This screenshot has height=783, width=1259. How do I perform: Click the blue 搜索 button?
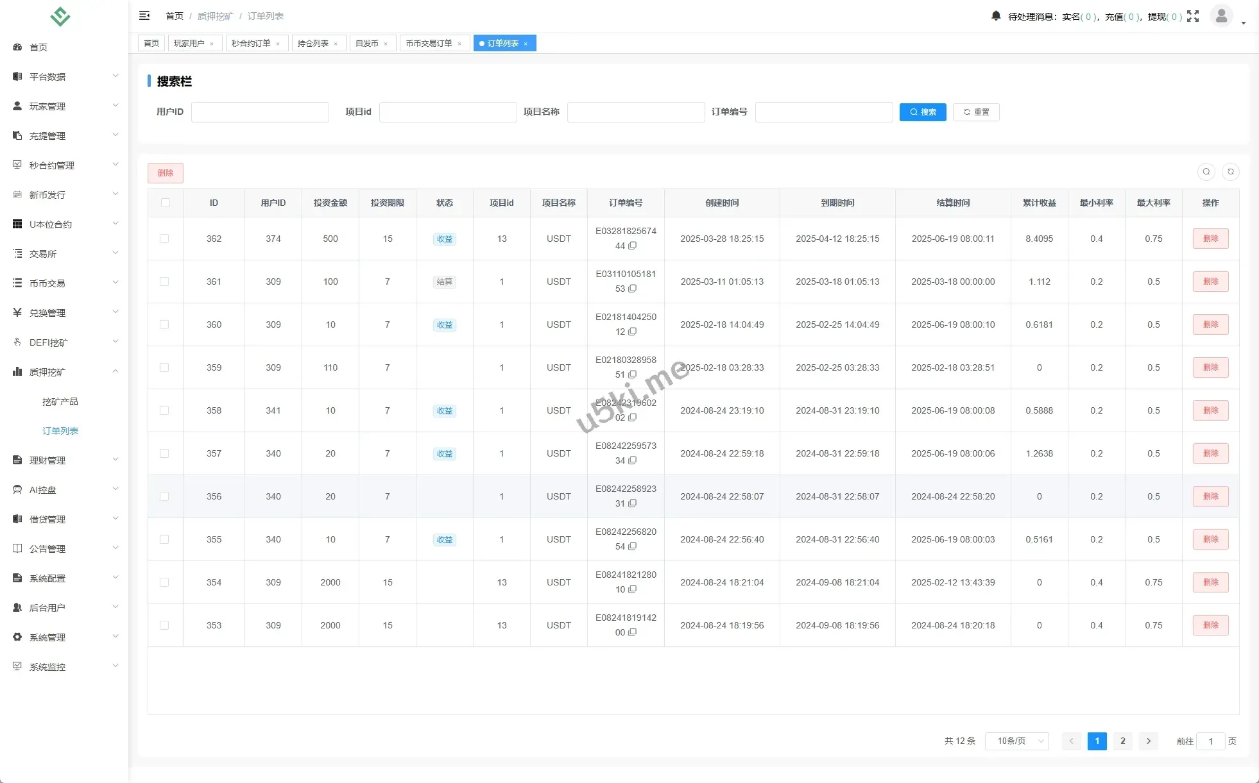tap(922, 112)
